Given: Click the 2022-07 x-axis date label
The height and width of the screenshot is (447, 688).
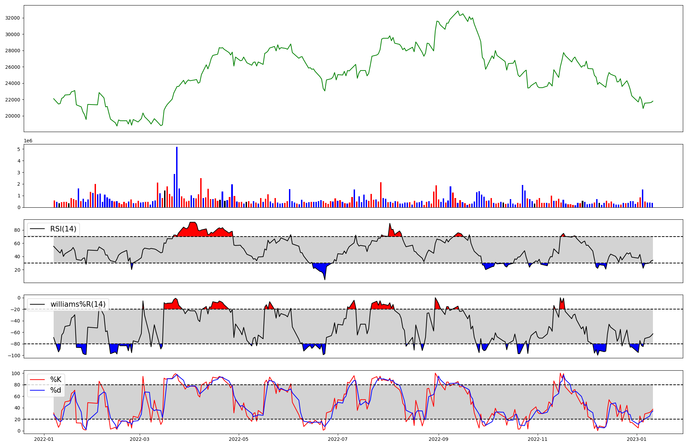Looking at the screenshot, I should coord(338,439).
